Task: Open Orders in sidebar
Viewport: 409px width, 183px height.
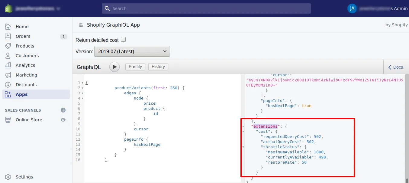Action: point(36,36)
